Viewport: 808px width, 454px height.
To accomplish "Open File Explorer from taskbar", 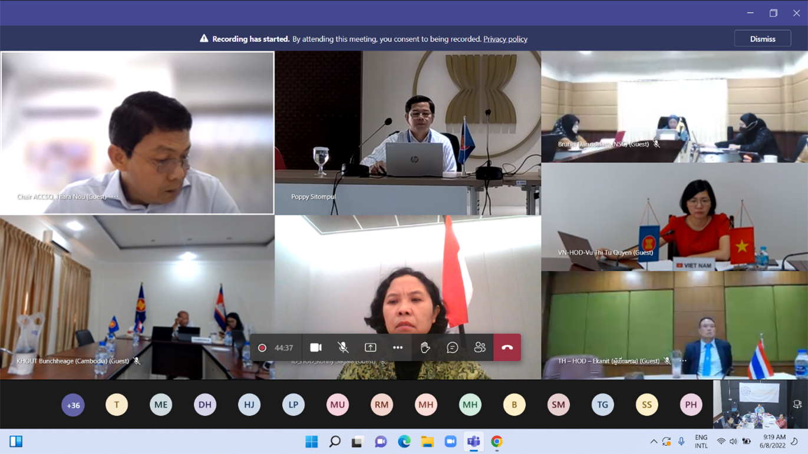I will click(427, 442).
